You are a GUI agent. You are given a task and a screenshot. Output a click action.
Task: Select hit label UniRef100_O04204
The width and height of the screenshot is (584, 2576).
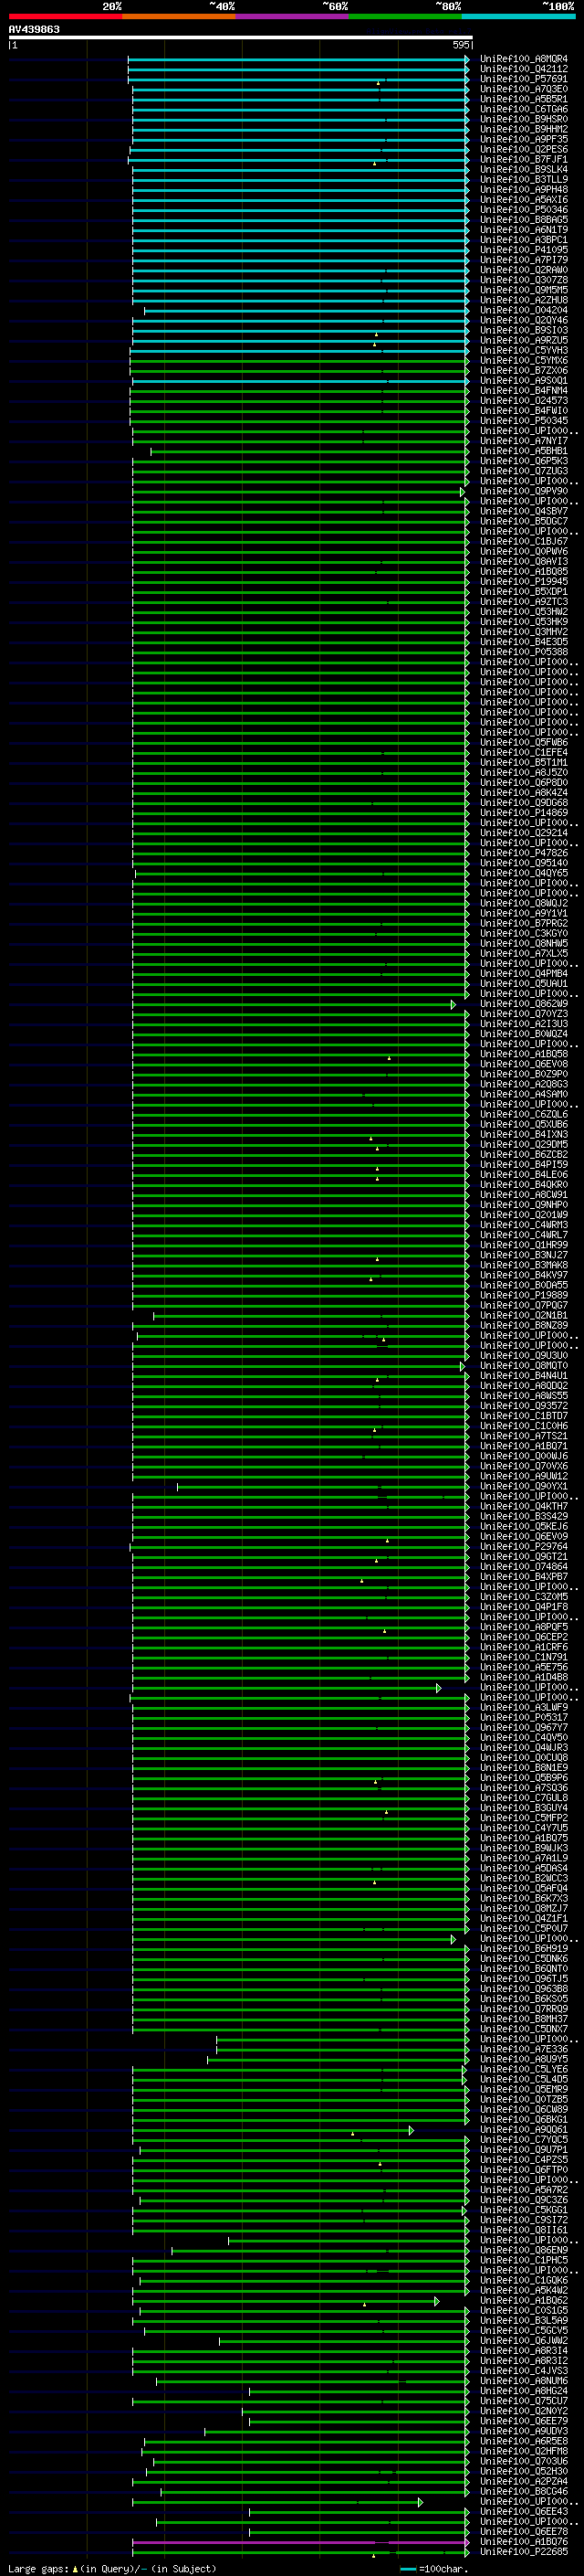(523, 310)
